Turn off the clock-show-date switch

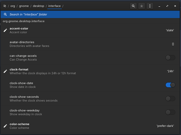[x=171, y=85]
